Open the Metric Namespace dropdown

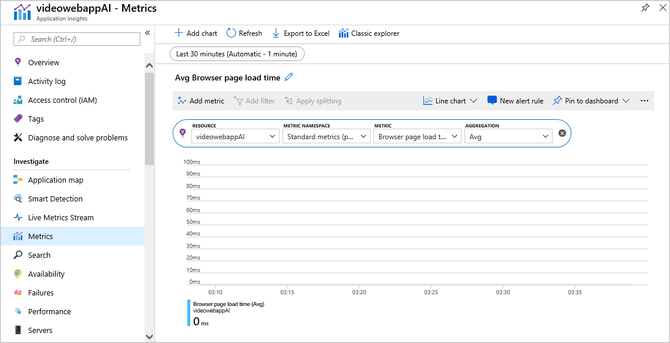point(326,136)
